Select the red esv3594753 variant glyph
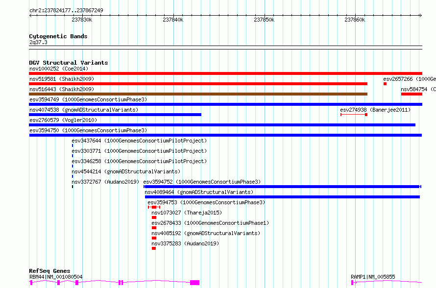 (154, 207)
